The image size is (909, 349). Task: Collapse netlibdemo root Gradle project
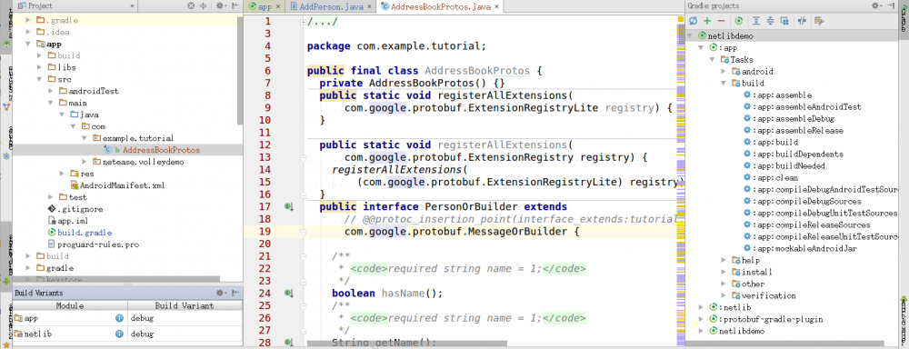689,36
